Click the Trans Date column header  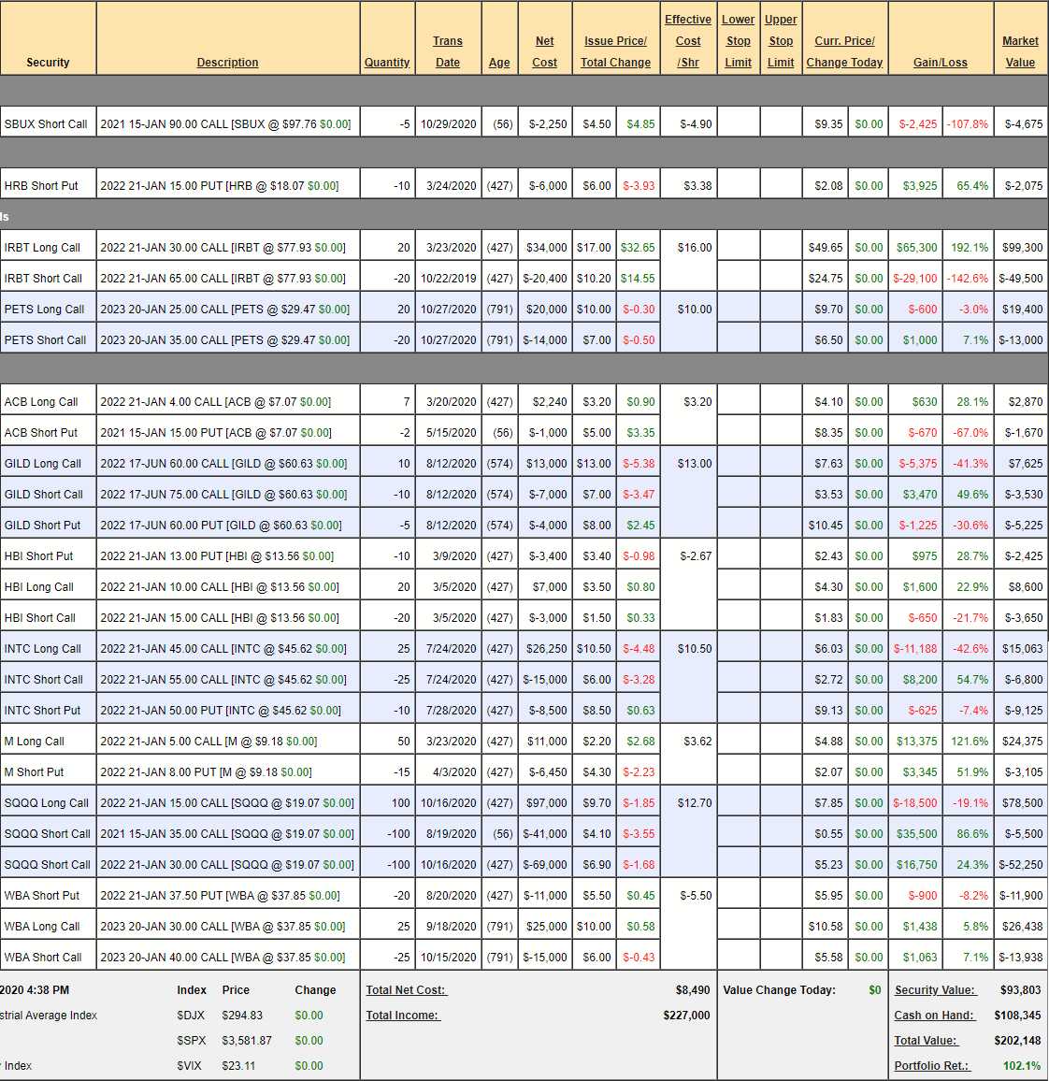pyautogui.click(x=448, y=51)
